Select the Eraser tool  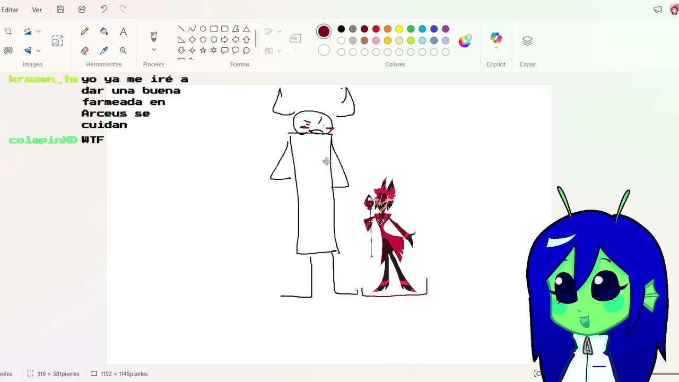(84, 50)
